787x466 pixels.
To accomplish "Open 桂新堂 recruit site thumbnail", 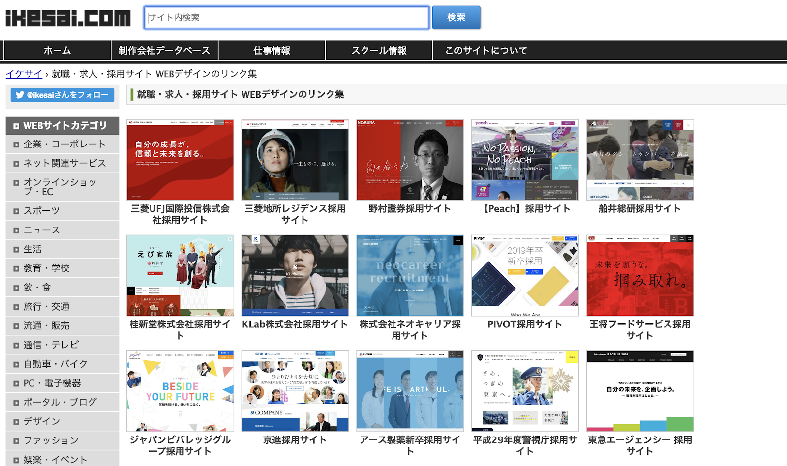I will pos(180,275).
